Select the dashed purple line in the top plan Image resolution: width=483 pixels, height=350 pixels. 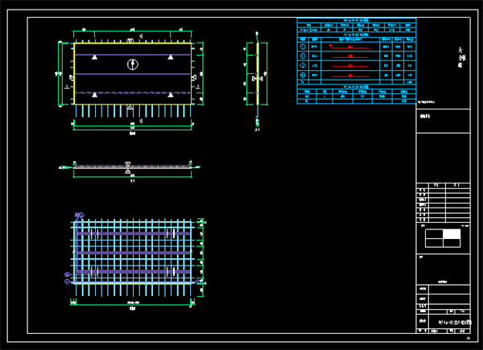133,93
